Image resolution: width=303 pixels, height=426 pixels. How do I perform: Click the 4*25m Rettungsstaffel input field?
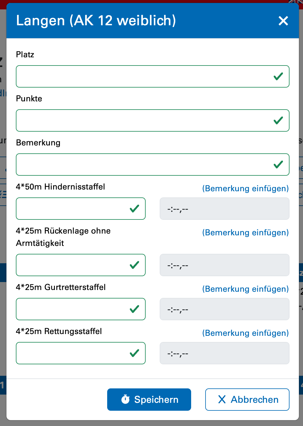point(72,353)
